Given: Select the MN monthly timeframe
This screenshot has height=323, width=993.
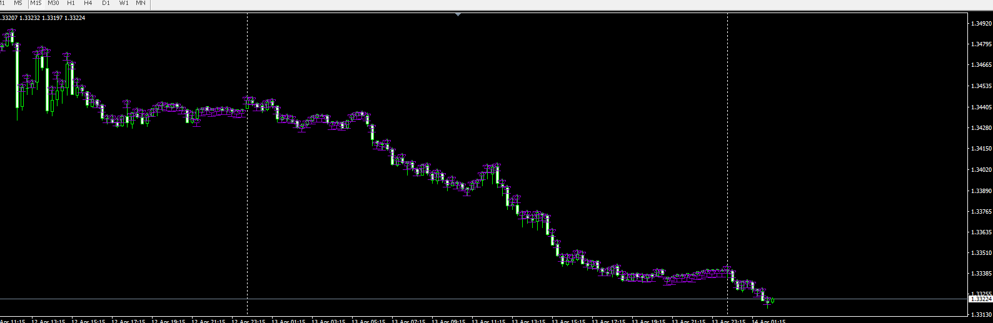Looking at the screenshot, I should (x=141, y=3).
